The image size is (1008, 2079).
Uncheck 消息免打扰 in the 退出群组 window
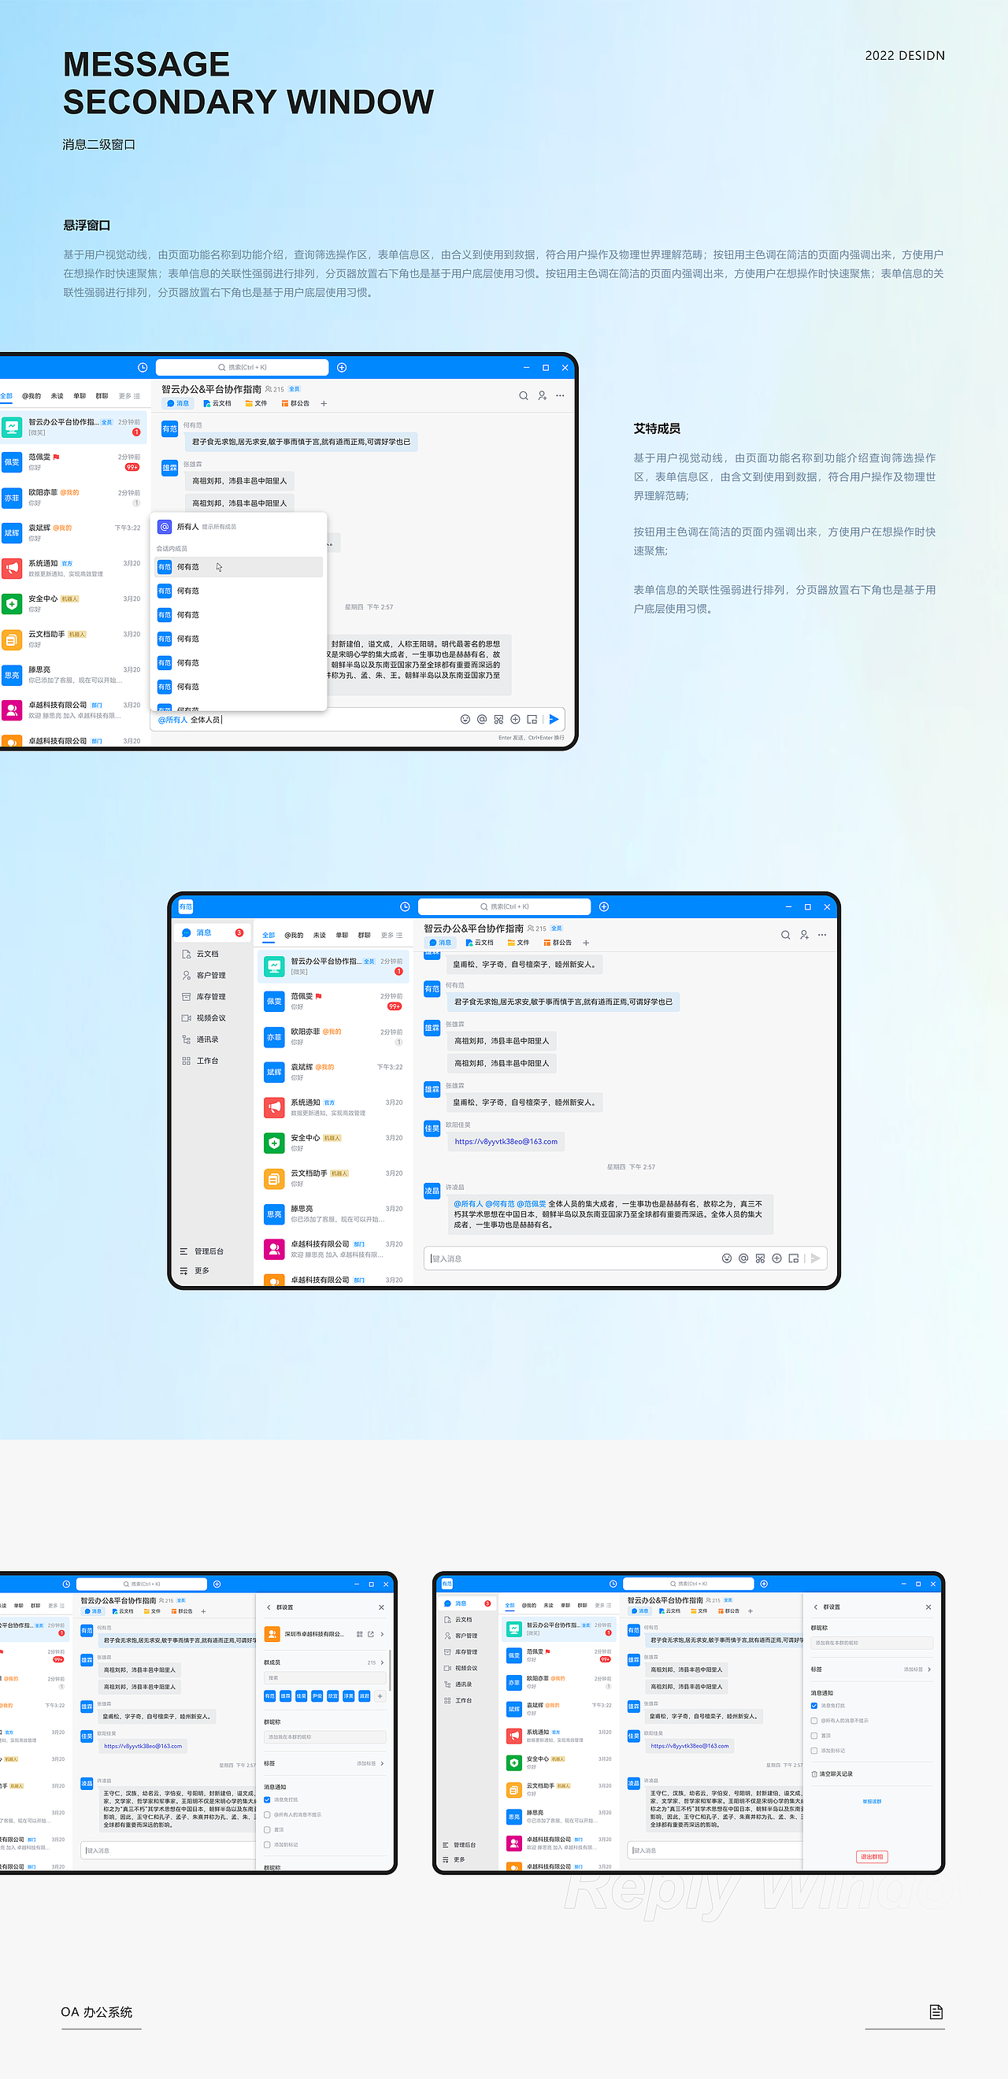[814, 1705]
